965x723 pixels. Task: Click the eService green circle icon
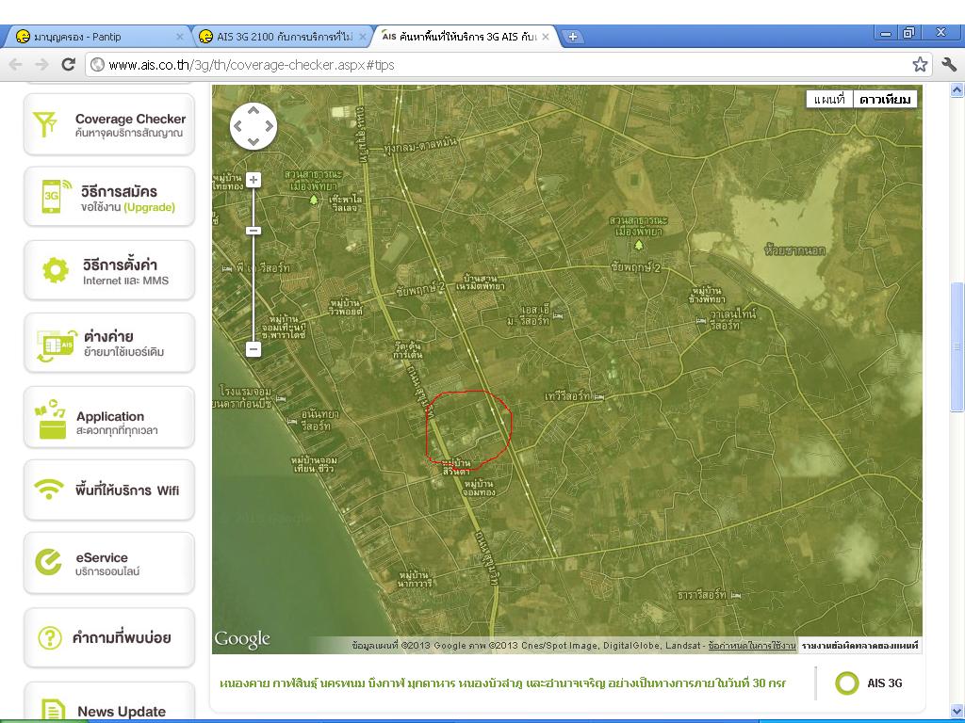click(48, 563)
